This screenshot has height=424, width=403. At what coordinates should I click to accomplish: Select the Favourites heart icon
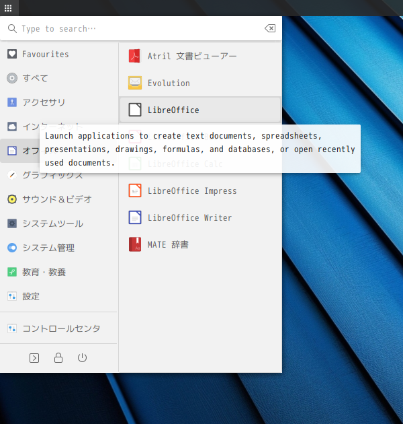pyautogui.click(x=12, y=54)
